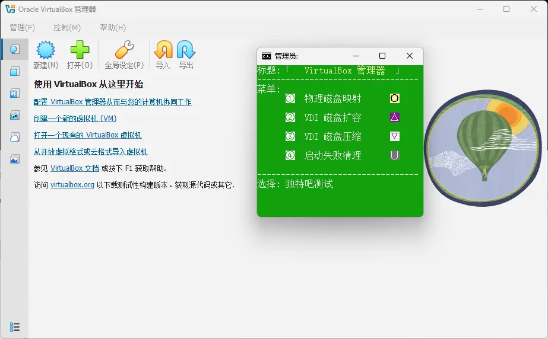This screenshot has width=548, height=339.
Task: Click the VirtualBox logo in title bar
Action: (10, 9)
